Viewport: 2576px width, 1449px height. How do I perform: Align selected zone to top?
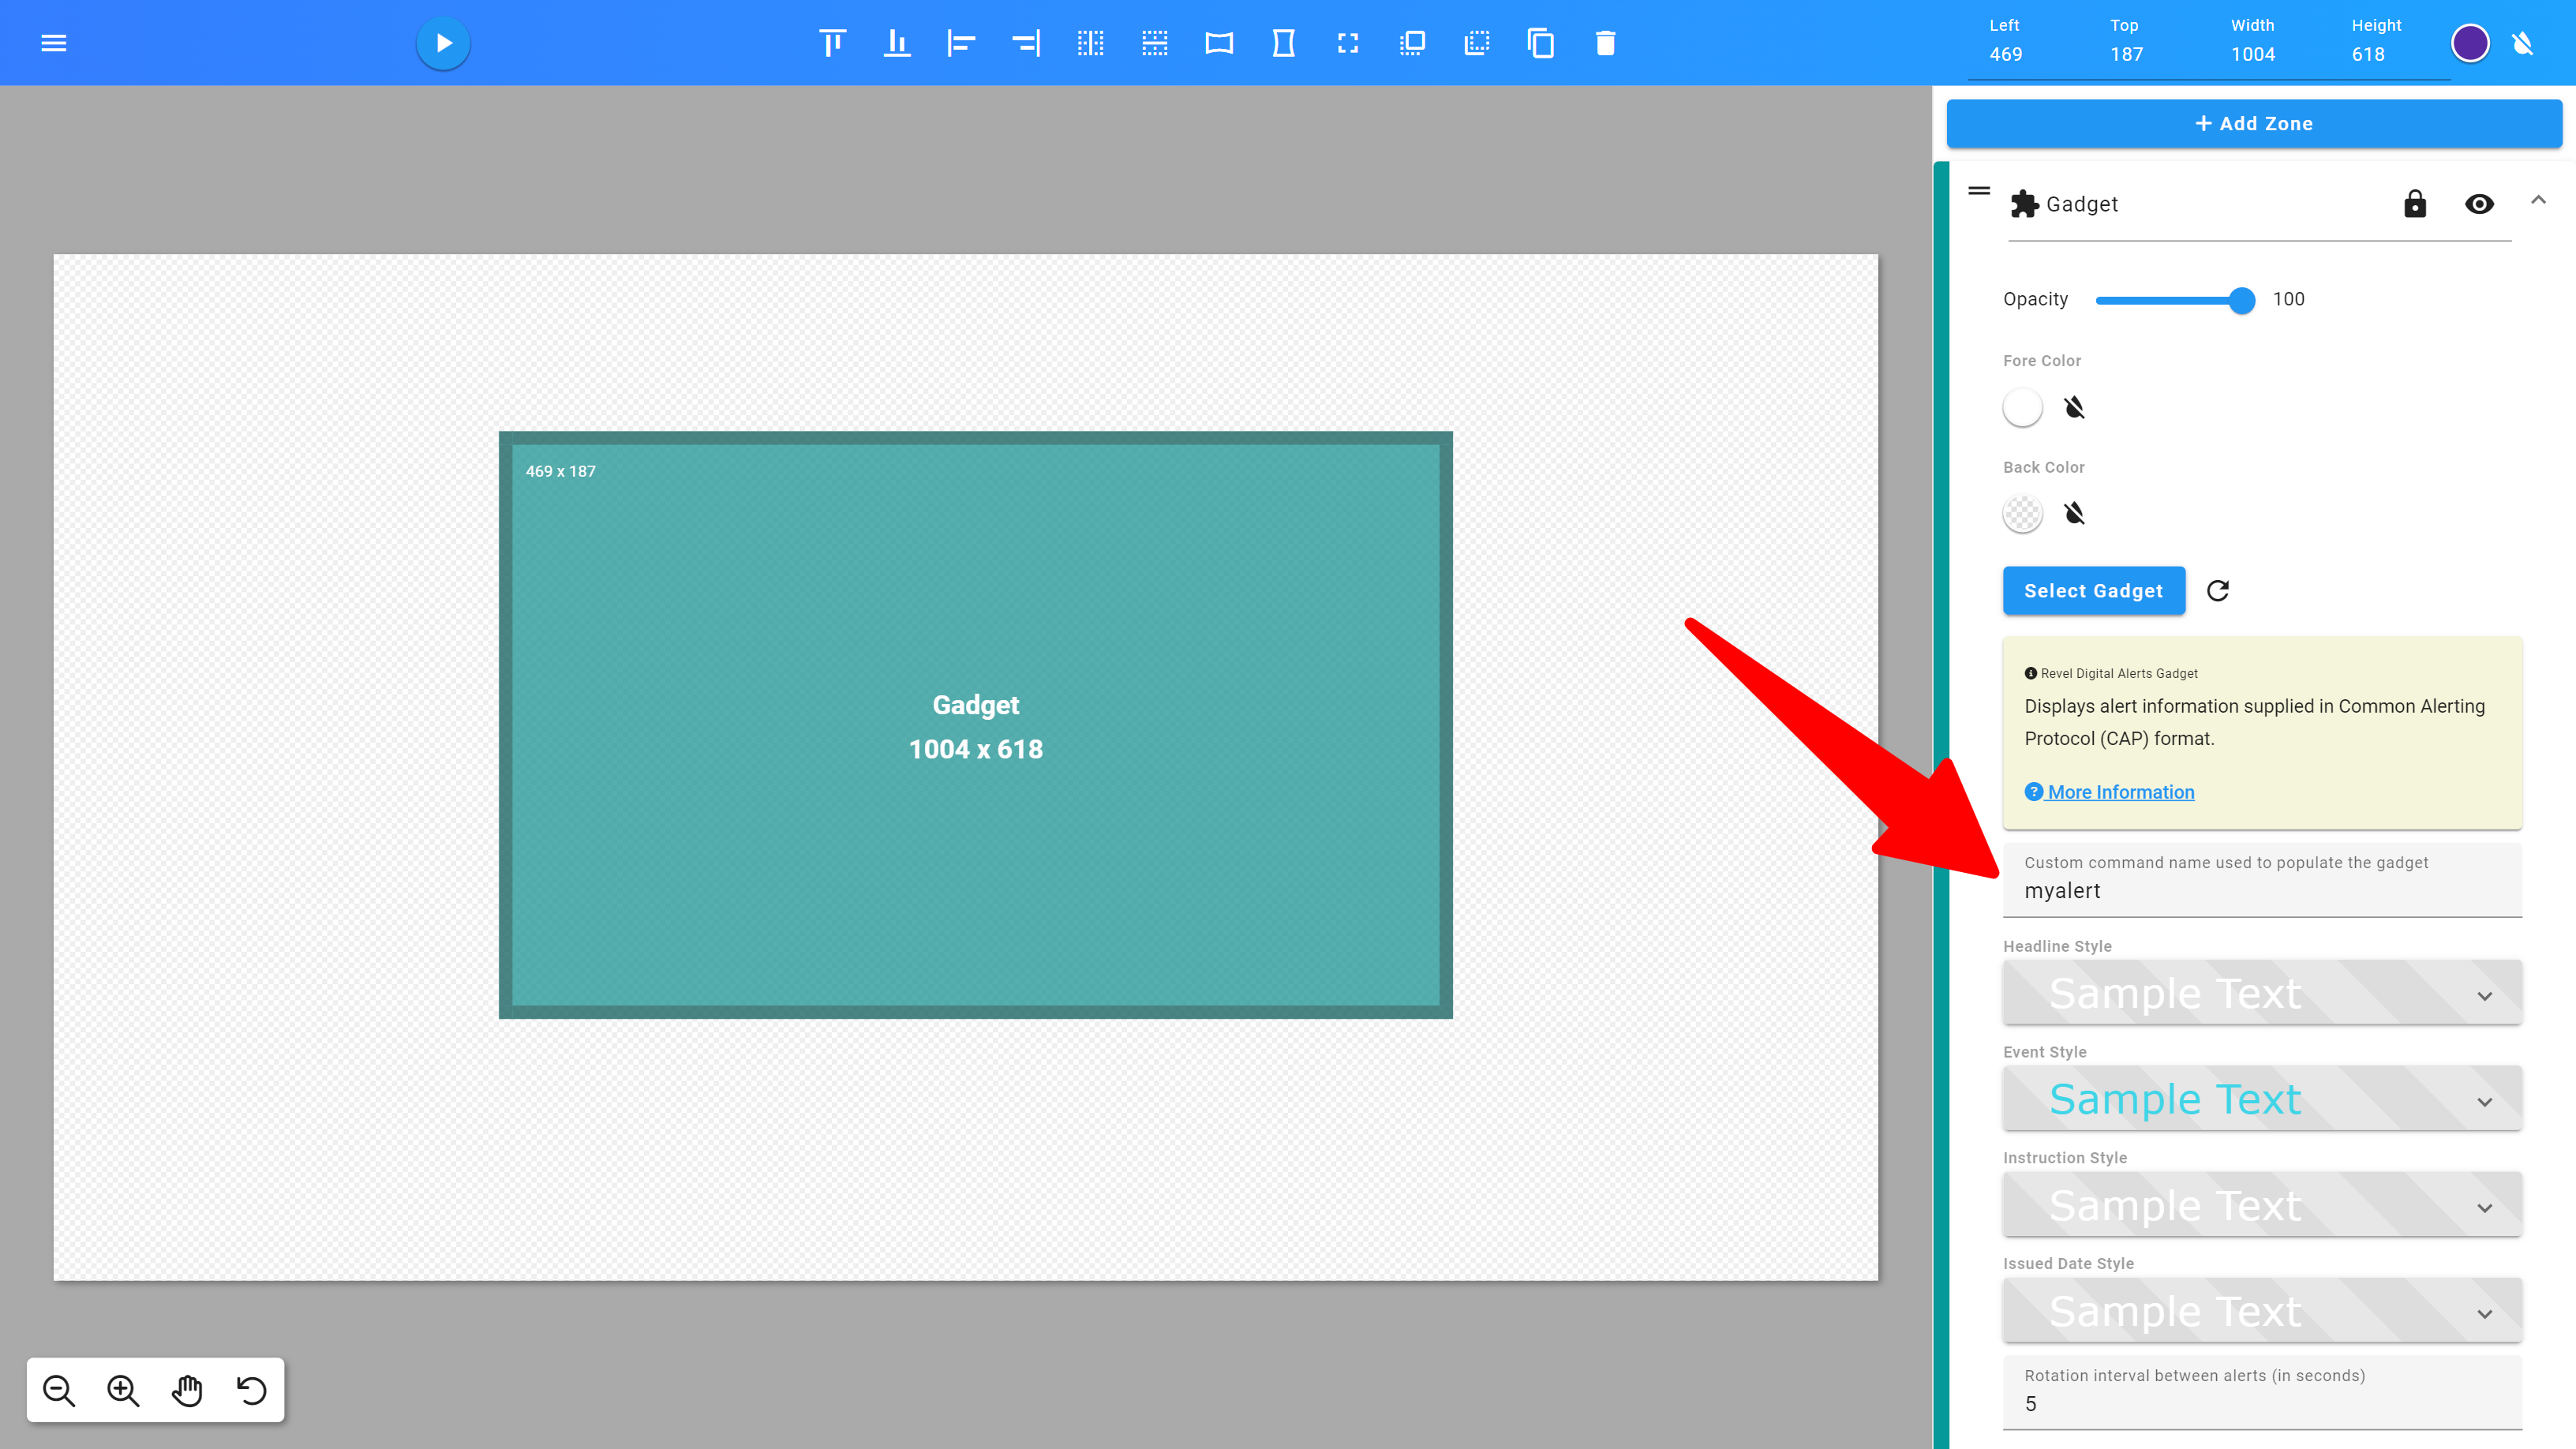click(832, 43)
